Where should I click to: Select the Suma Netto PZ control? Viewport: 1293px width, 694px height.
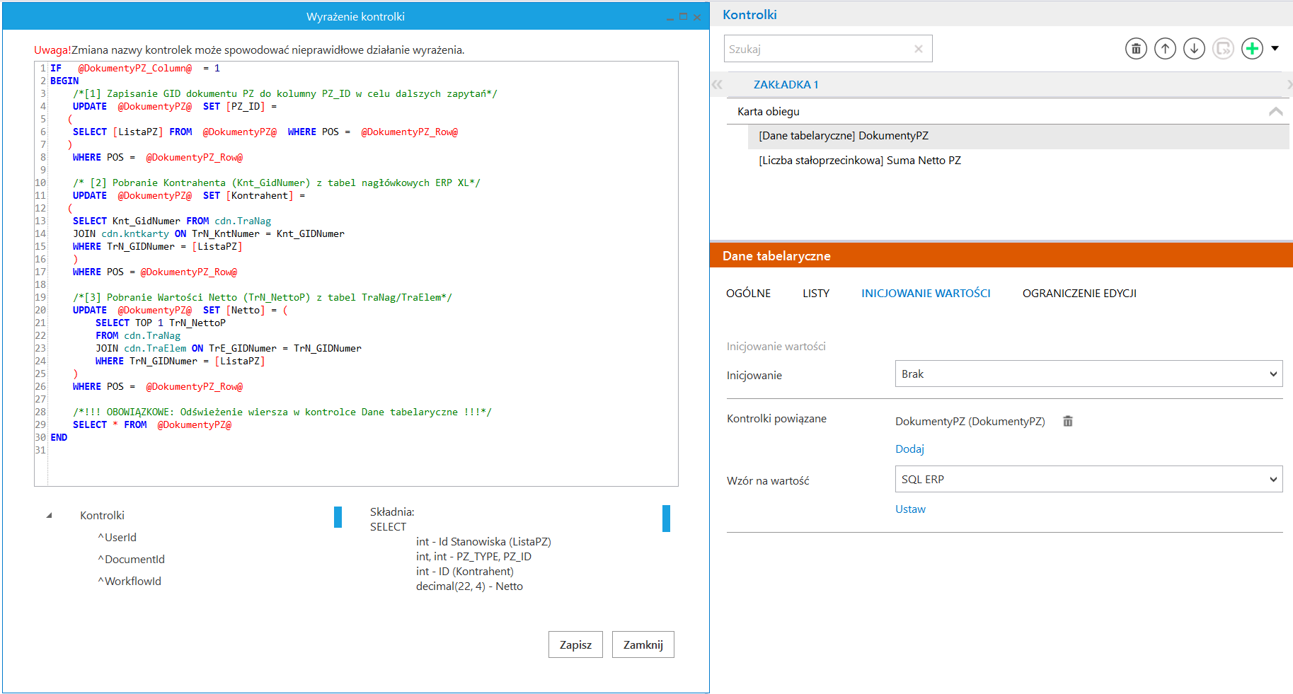859,161
